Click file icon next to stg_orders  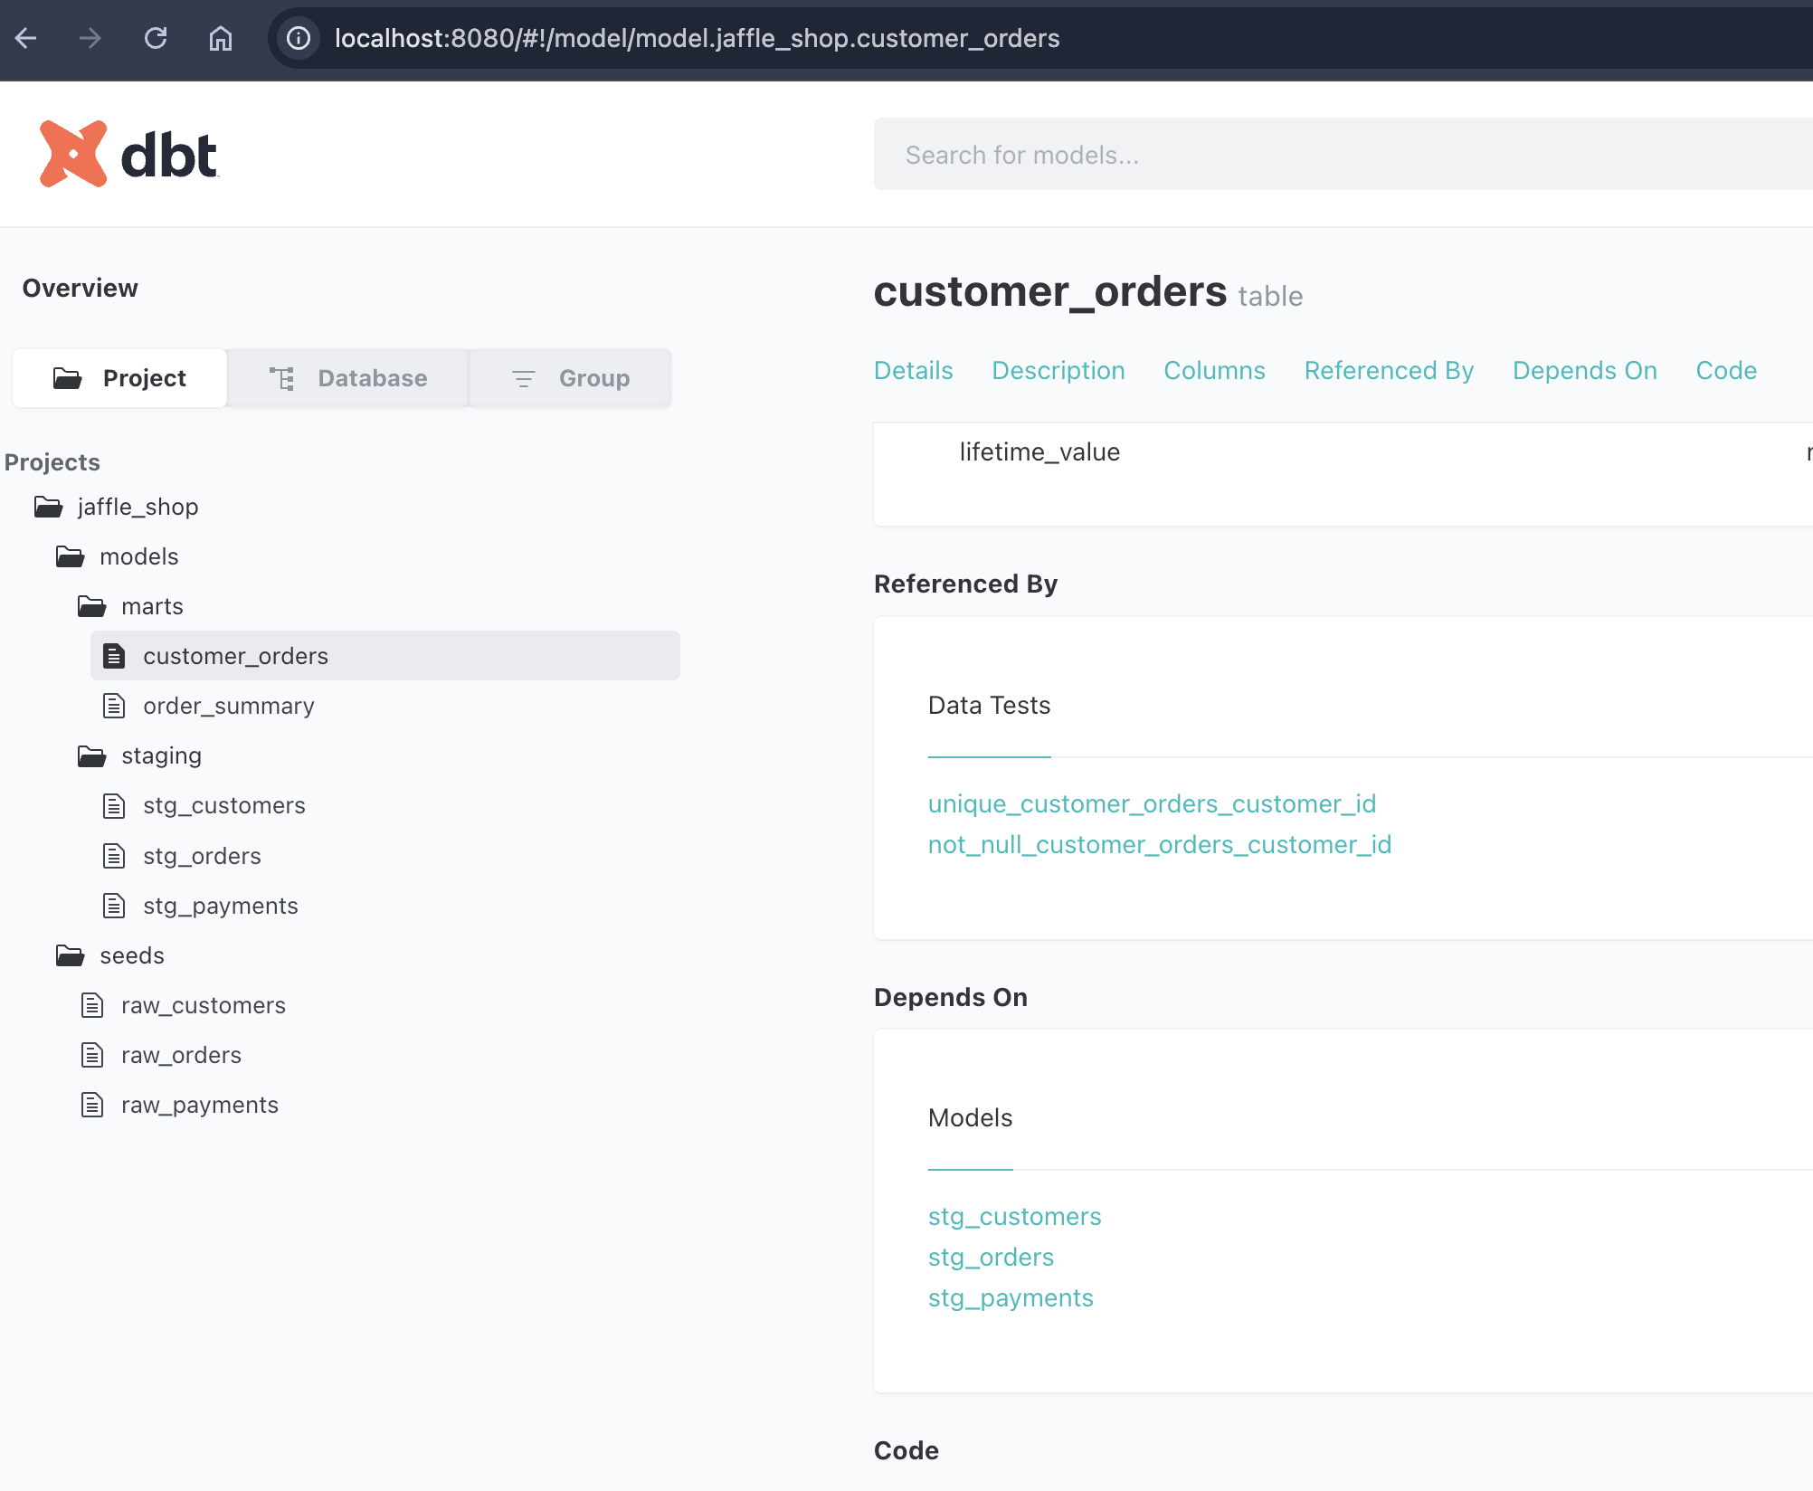(x=114, y=856)
